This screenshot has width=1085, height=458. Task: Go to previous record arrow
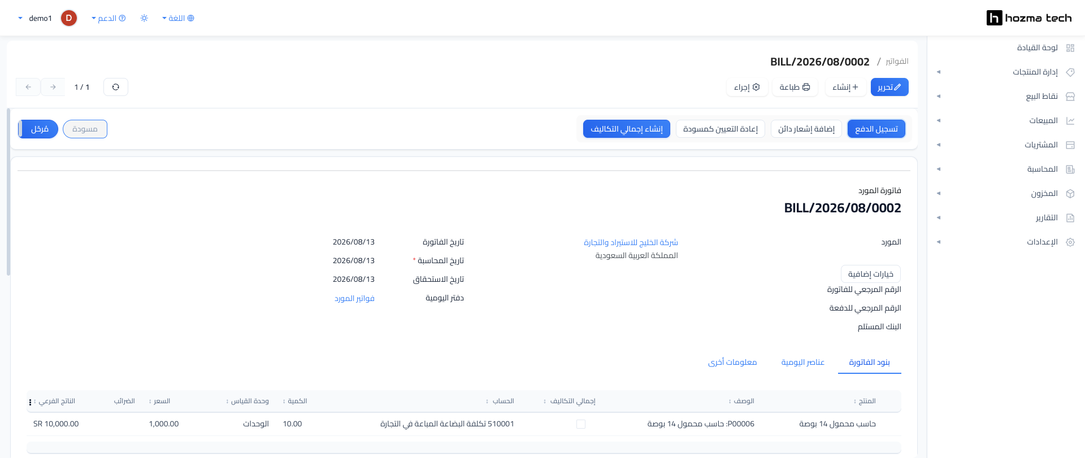tap(28, 87)
